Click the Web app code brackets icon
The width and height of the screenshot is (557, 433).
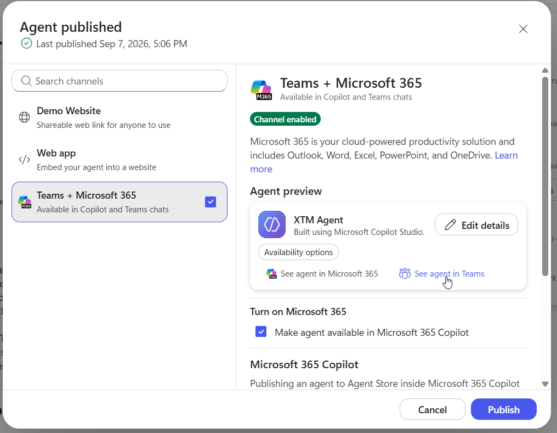[x=24, y=160]
